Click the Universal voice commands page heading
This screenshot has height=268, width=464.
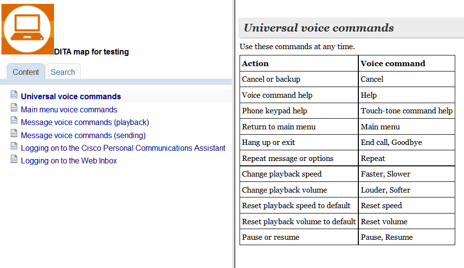click(319, 28)
